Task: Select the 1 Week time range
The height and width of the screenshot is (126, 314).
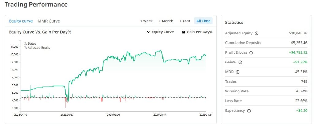Action: pyautogui.click(x=146, y=21)
